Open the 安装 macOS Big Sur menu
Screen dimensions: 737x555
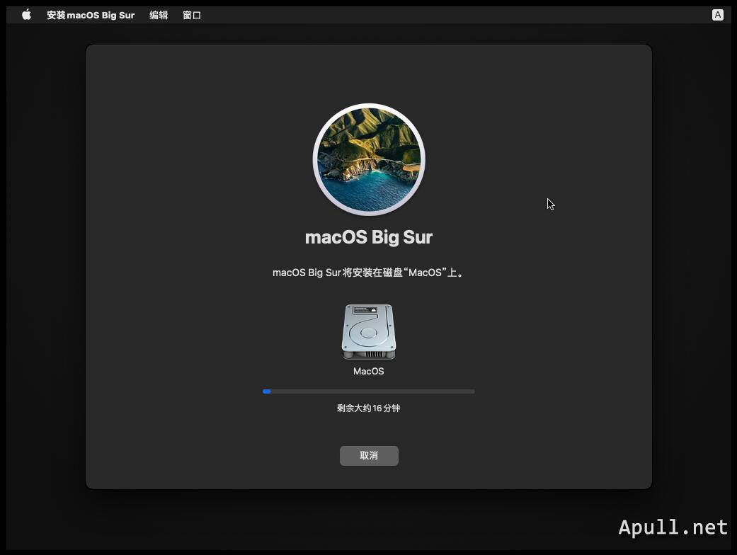coord(91,15)
